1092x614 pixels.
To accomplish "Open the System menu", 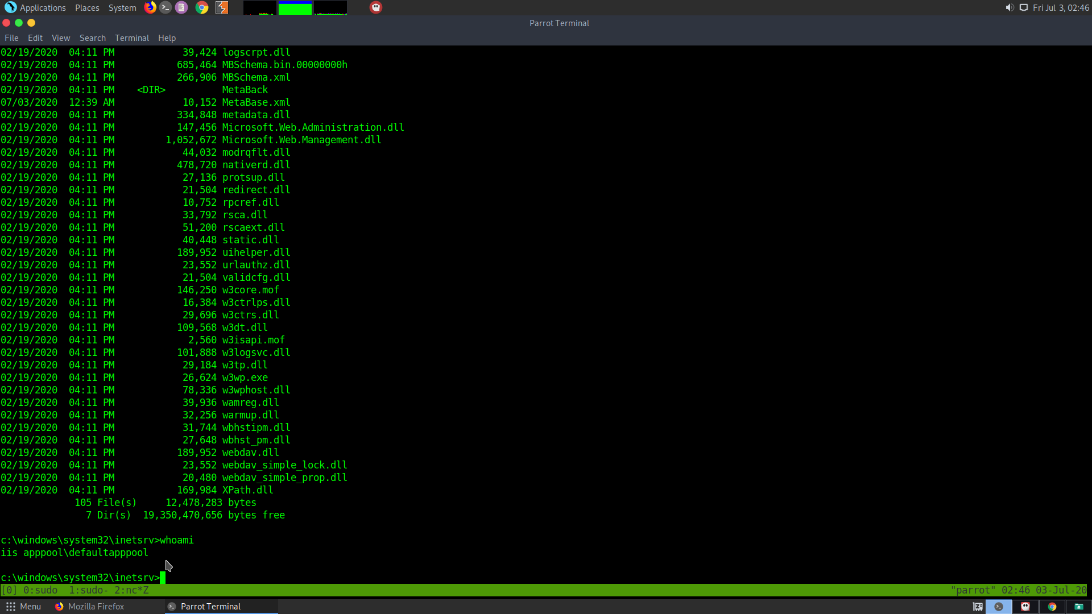I will (122, 7).
